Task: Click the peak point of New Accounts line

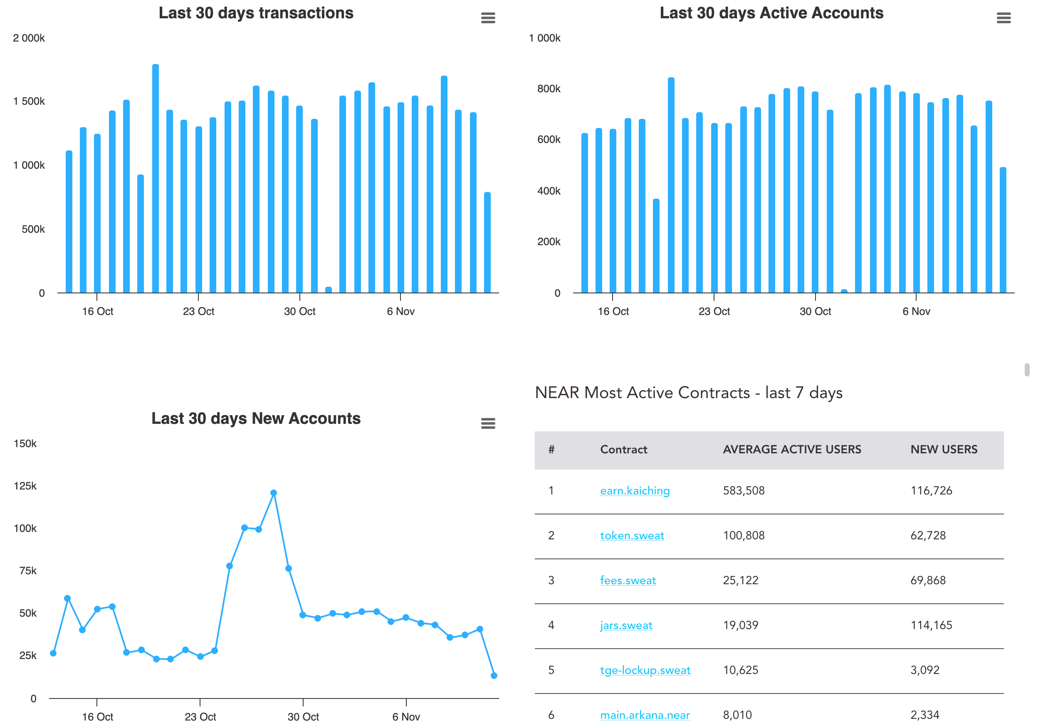Action: coord(274,493)
